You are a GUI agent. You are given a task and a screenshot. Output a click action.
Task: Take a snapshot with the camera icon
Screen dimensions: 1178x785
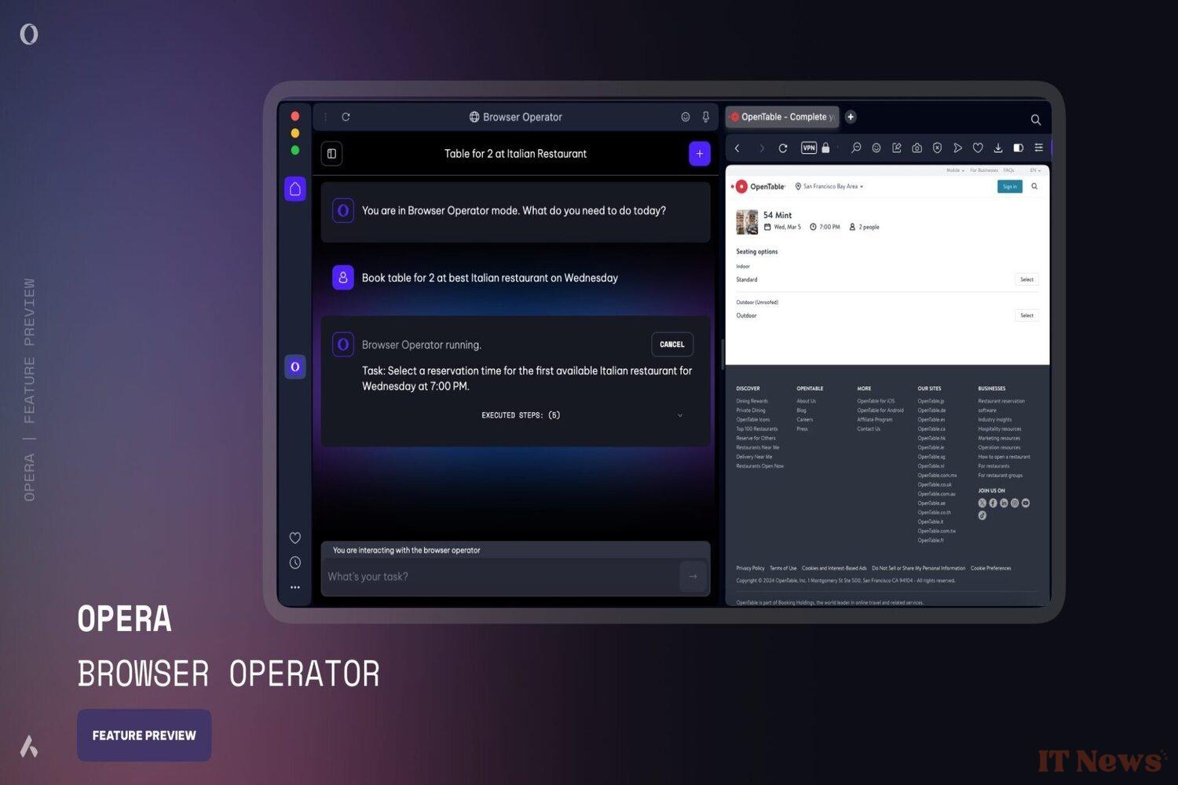(916, 148)
